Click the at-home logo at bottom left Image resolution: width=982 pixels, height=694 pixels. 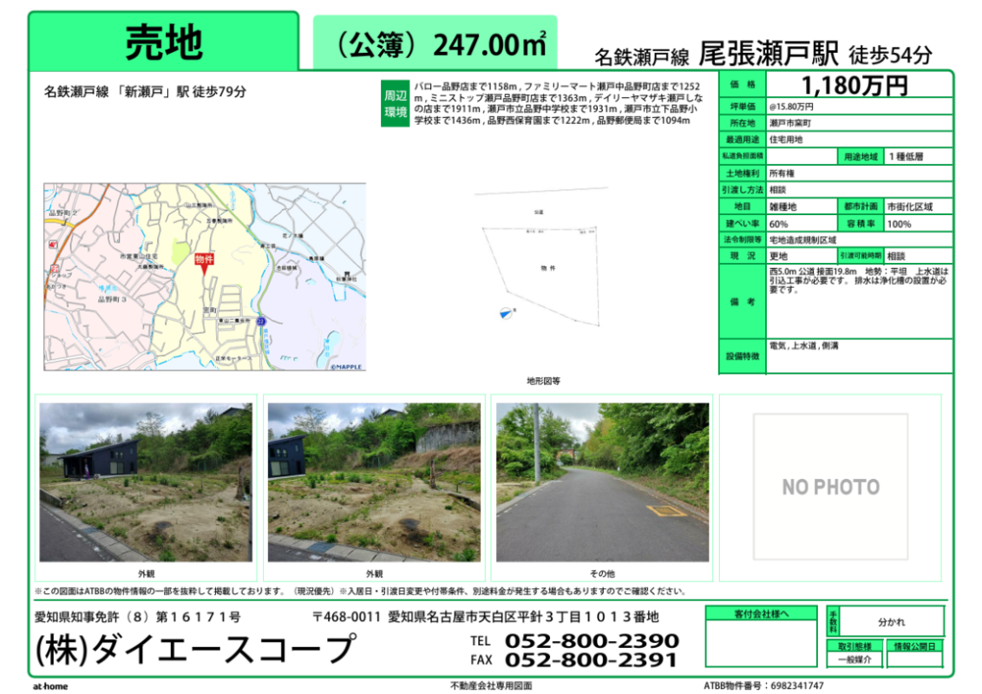coord(49,686)
